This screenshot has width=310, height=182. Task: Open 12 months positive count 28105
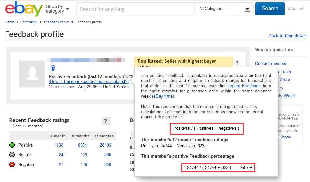click(x=105, y=145)
